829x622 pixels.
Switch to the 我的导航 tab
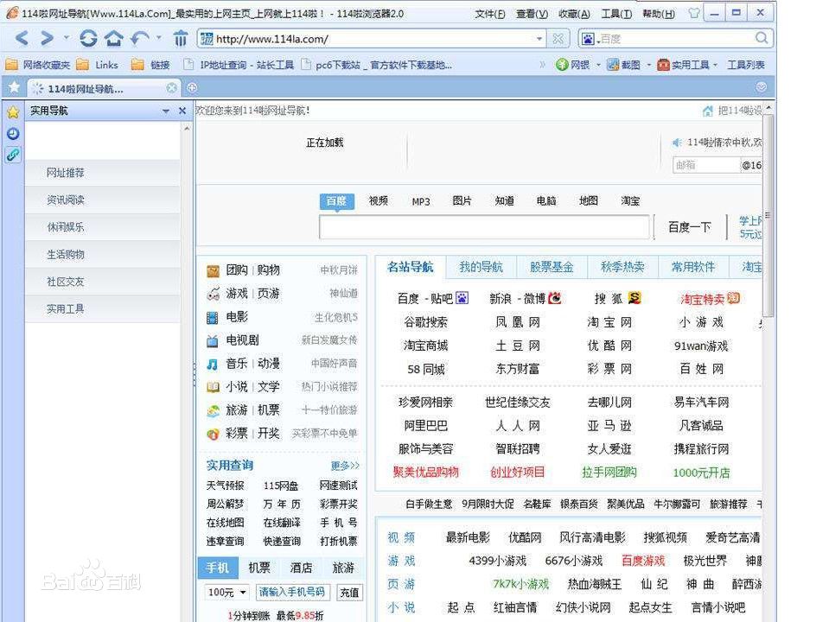pyautogui.click(x=481, y=267)
